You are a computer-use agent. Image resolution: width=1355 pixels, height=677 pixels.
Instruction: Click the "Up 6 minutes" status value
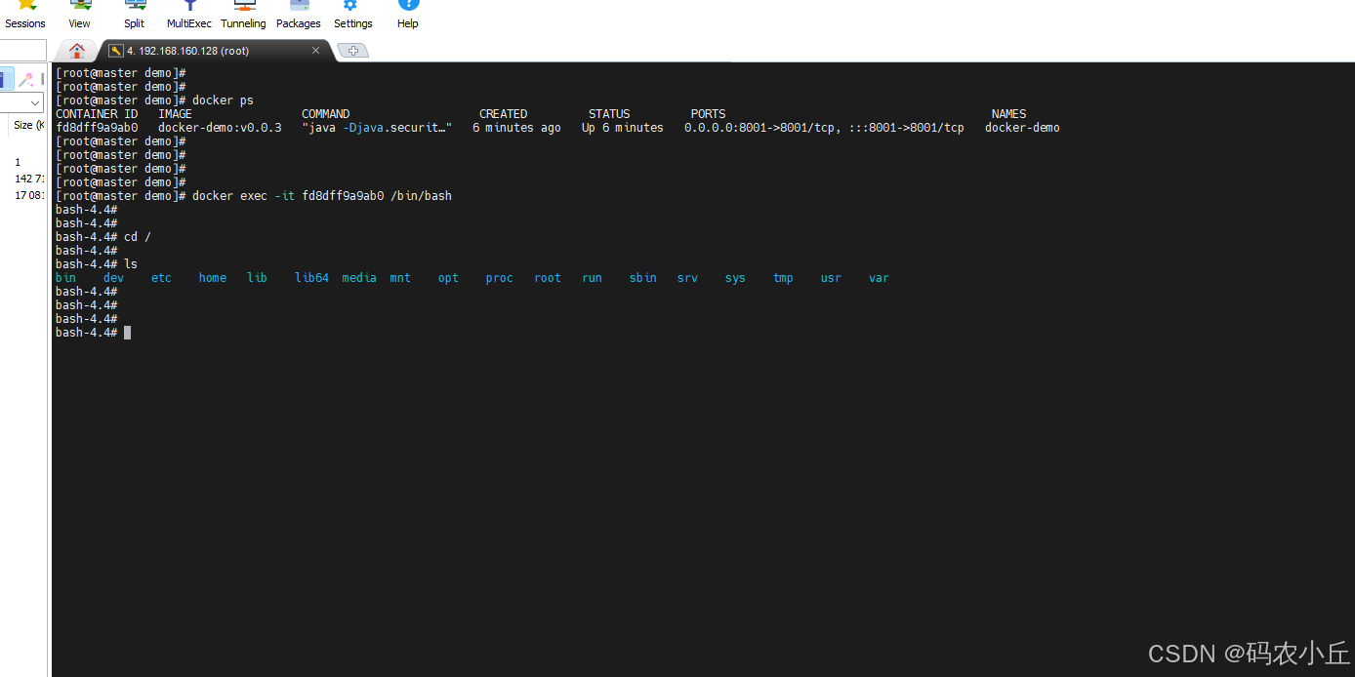pyautogui.click(x=623, y=128)
